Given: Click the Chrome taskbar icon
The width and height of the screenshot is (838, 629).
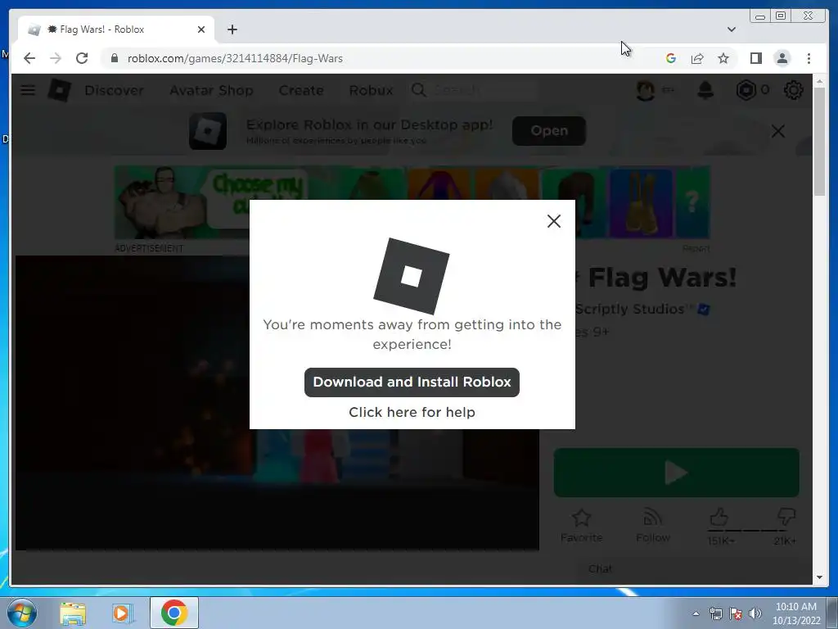Looking at the screenshot, I should (x=173, y=613).
